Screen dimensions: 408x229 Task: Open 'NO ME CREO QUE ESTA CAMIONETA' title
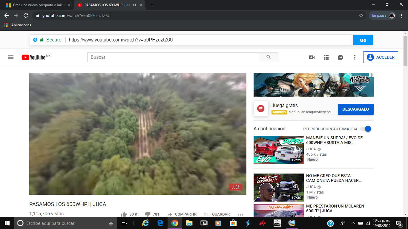point(334,178)
